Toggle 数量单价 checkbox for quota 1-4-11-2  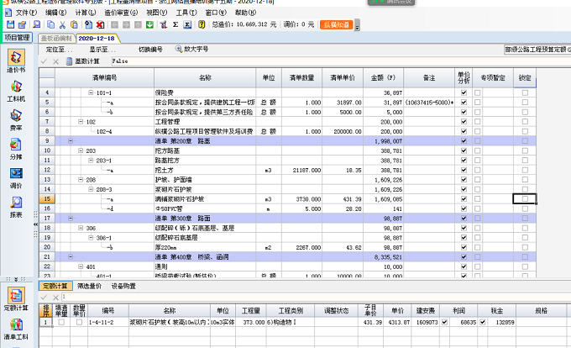click(79, 322)
